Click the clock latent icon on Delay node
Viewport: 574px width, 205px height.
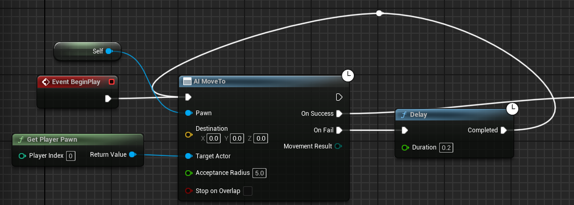click(513, 108)
